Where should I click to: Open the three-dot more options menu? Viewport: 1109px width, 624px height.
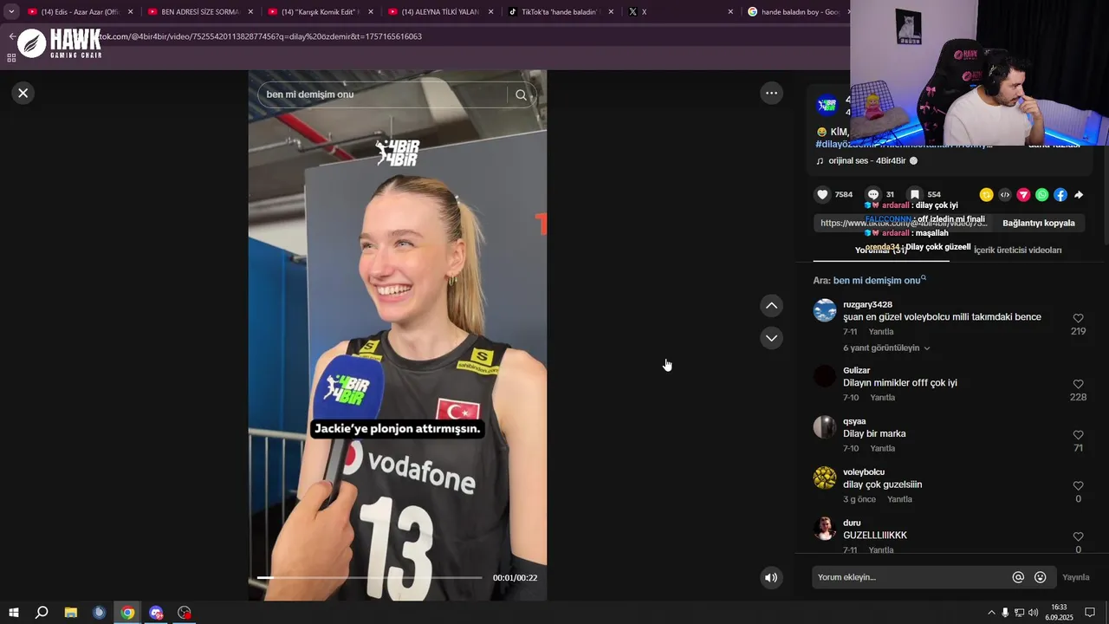pyautogui.click(x=771, y=93)
